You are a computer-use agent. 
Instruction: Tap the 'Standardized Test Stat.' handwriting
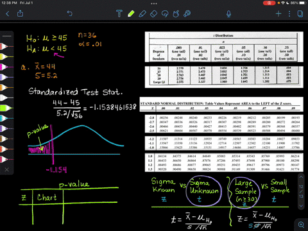[76, 92]
